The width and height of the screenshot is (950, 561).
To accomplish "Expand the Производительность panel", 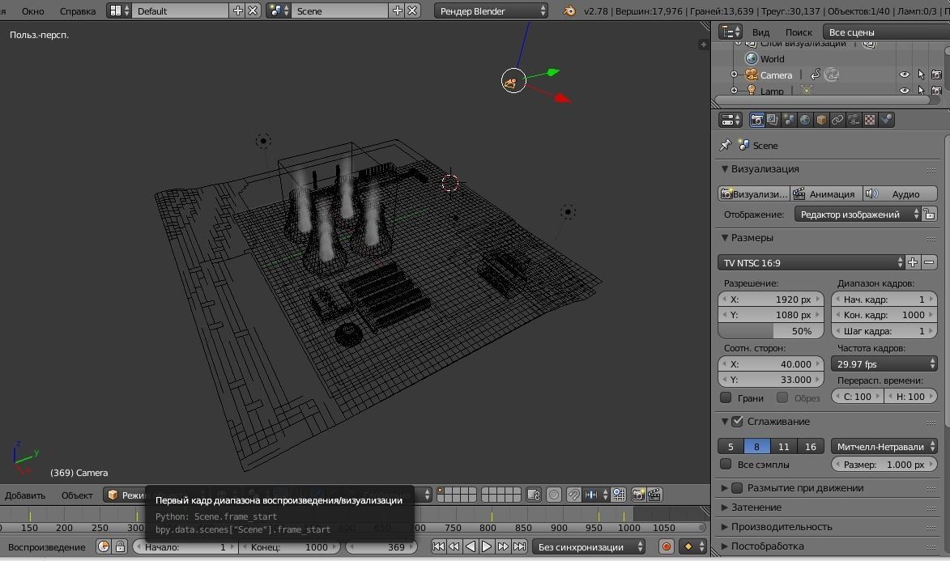I will coord(725,526).
